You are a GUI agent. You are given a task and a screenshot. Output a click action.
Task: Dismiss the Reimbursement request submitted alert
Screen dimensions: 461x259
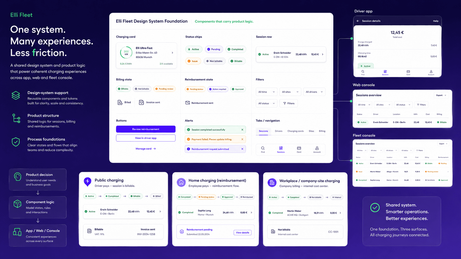(x=242, y=149)
